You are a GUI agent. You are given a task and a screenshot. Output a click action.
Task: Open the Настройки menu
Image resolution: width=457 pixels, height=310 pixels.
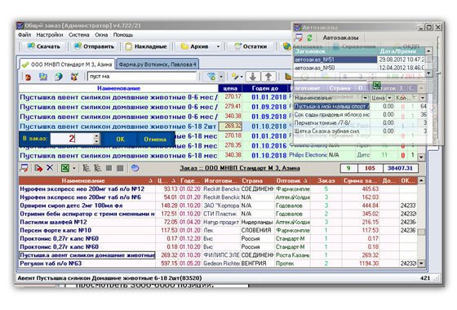pyautogui.click(x=50, y=34)
